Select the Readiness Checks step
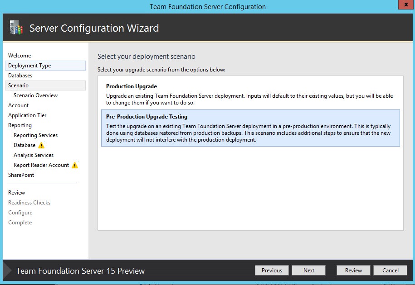 (x=29, y=203)
